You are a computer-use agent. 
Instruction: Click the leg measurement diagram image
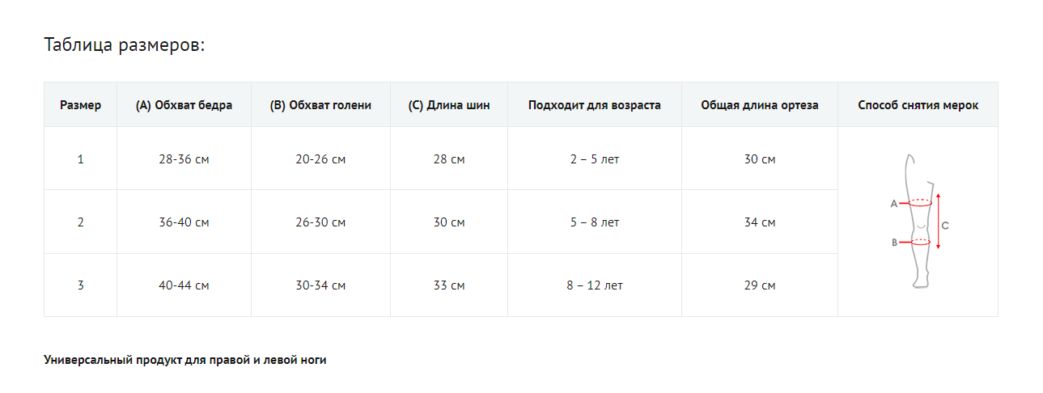coord(918,222)
